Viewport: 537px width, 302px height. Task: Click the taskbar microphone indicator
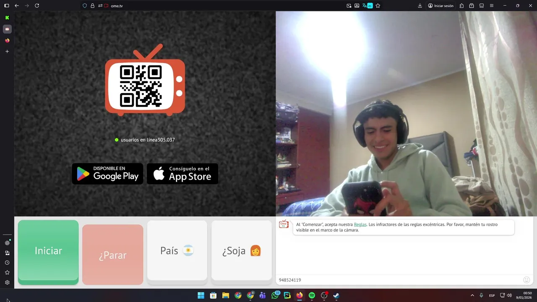point(481,295)
